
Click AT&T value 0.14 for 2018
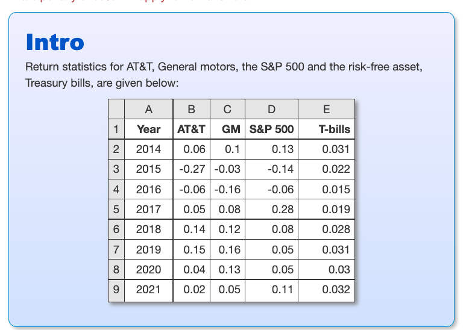[x=192, y=229]
